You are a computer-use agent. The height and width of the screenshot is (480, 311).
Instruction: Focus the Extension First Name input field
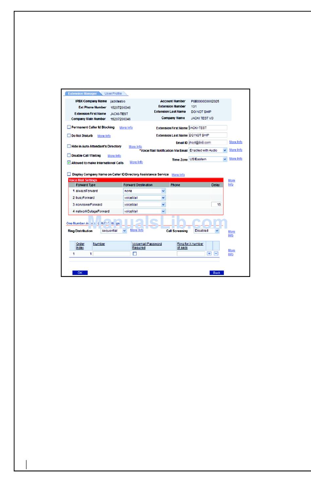point(208,128)
